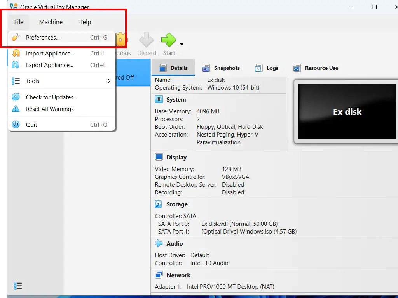Click the Quit power icon
This screenshot has width=398, height=298.
coord(16,125)
